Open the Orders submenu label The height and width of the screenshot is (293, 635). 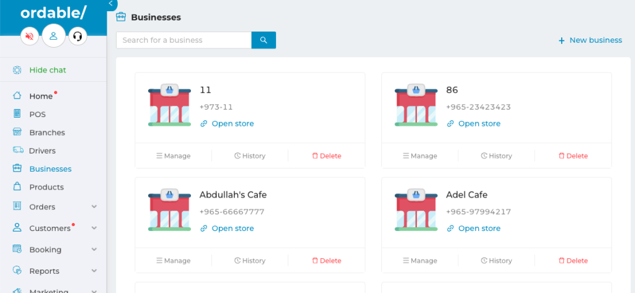coord(42,207)
